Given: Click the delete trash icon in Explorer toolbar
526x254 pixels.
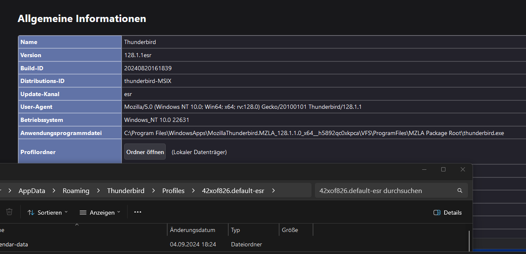Looking at the screenshot, I should click(9, 212).
